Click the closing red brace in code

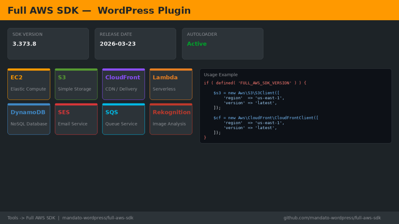coord(205,138)
